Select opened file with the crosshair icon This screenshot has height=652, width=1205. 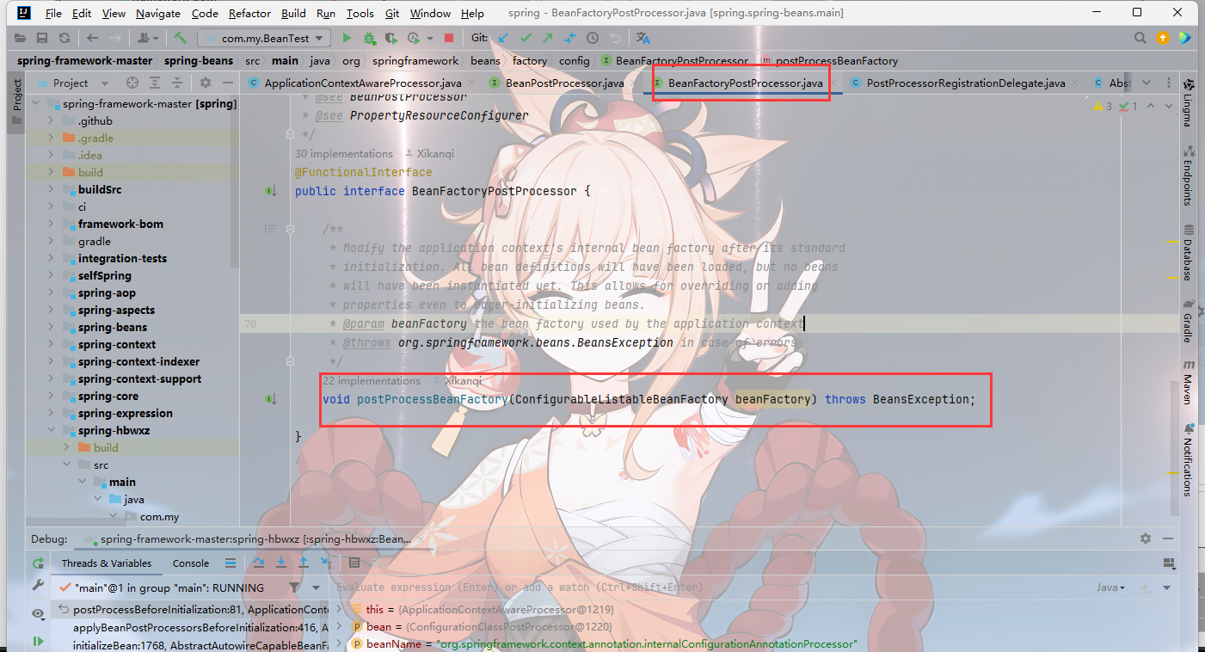(x=132, y=83)
